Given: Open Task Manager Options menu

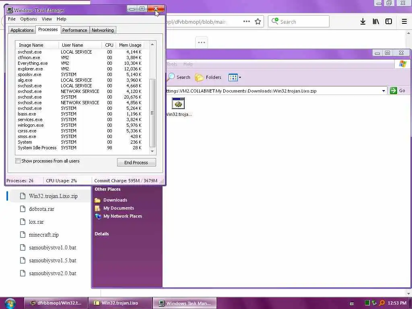Looking at the screenshot, I should (29, 19).
